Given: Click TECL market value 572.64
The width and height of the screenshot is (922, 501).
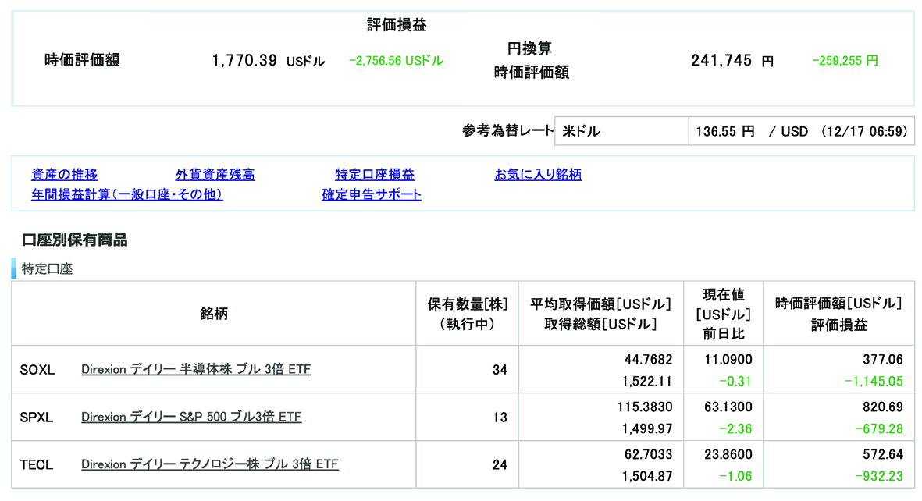Looking at the screenshot, I should pyautogui.click(x=883, y=454).
